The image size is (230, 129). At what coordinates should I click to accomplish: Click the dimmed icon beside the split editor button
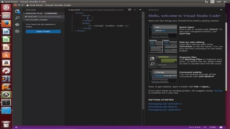[x=135, y=10]
